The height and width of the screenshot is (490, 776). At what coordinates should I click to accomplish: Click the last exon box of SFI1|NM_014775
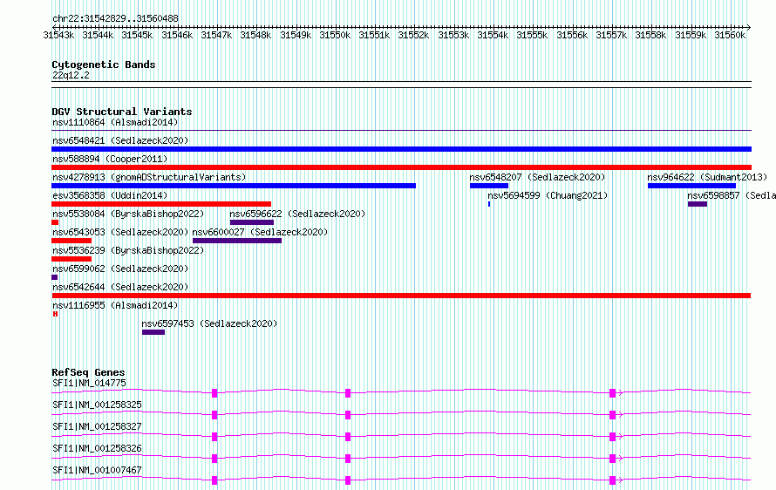tap(613, 393)
